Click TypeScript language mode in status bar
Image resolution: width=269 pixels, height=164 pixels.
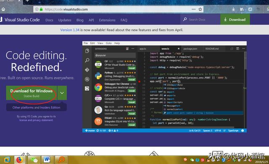pos(233,130)
